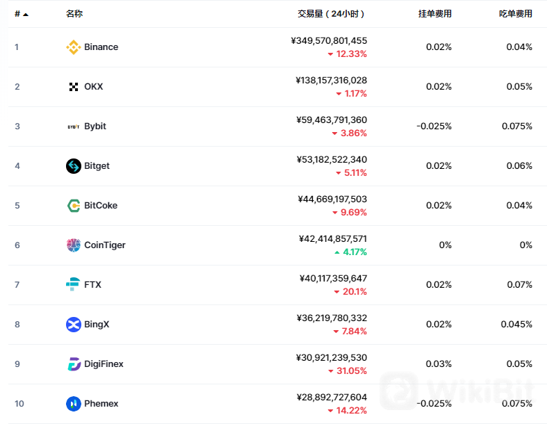Sort by 交易量（24小时）column header
This screenshot has height=424, width=547.
point(331,14)
